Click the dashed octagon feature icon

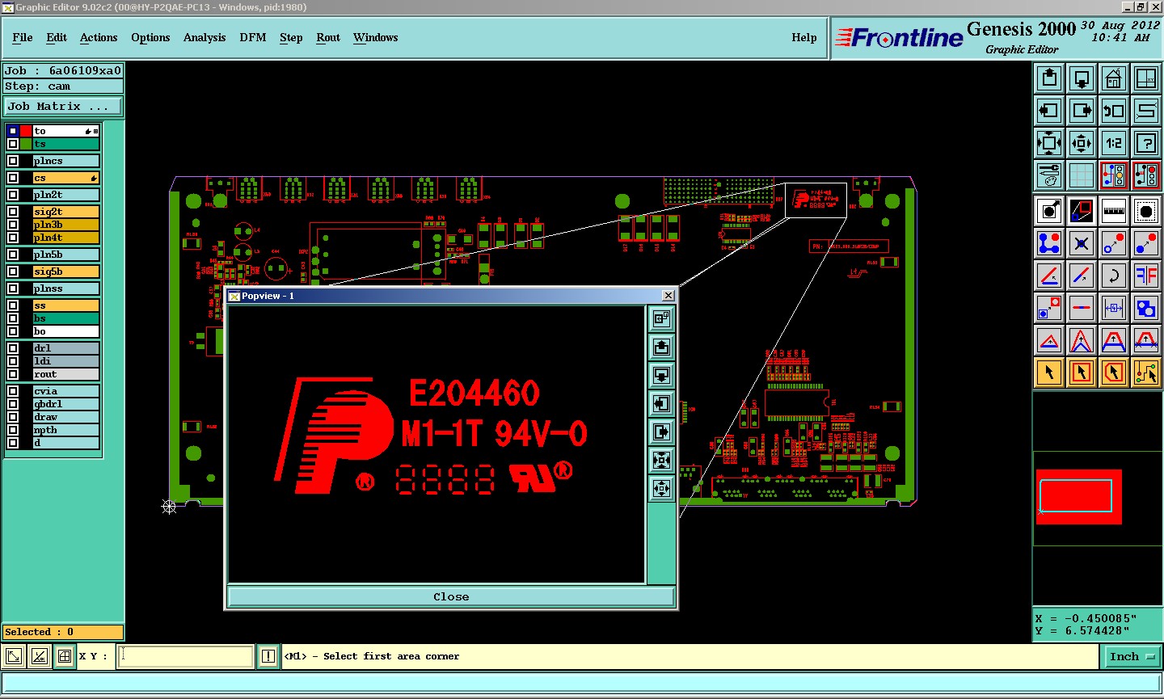tap(1146, 211)
